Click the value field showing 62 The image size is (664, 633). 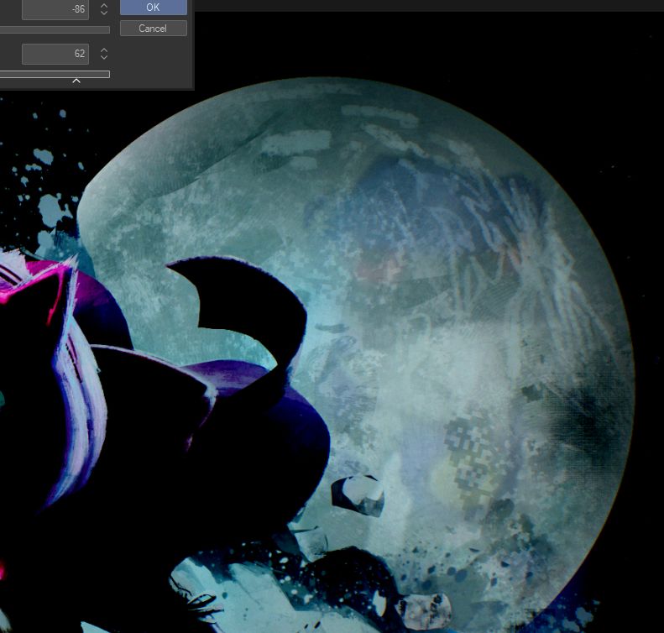55,54
